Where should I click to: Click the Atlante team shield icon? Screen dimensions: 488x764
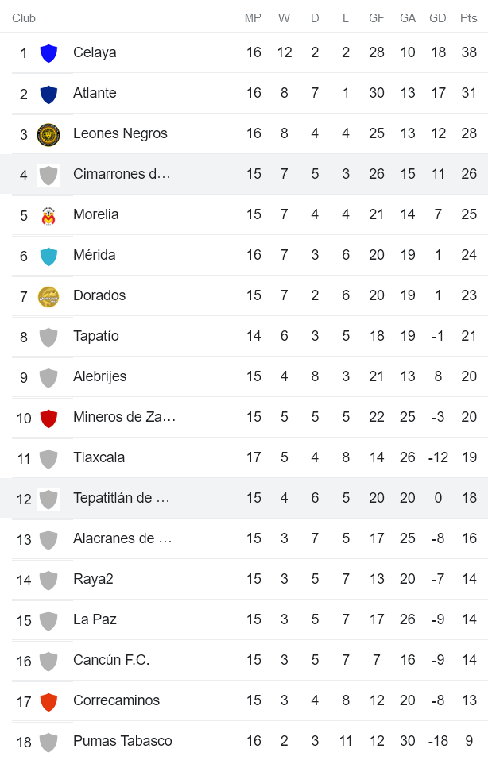[x=48, y=94]
